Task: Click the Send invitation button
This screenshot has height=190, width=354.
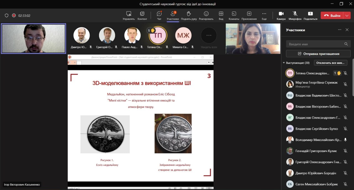Action: (318, 54)
